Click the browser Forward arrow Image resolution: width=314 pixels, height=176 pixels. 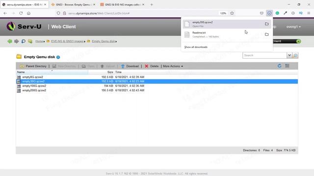click(x=13, y=13)
